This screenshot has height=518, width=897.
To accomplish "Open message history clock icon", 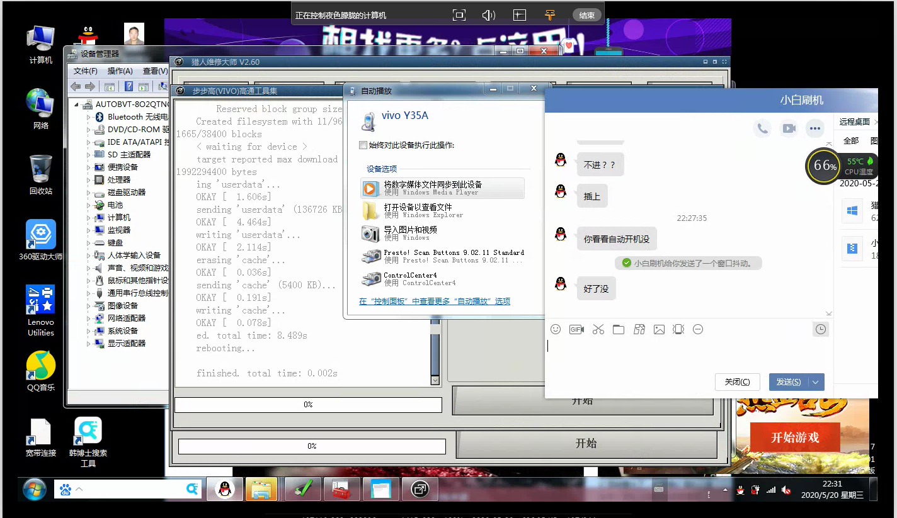I will 820,329.
